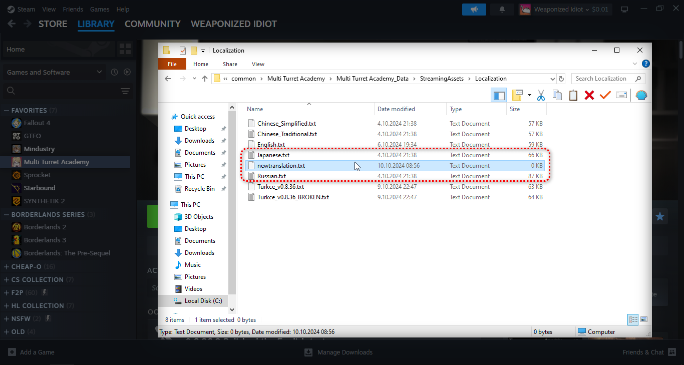Open the View ribbon tab
This screenshot has height=365, width=684.
coord(258,64)
